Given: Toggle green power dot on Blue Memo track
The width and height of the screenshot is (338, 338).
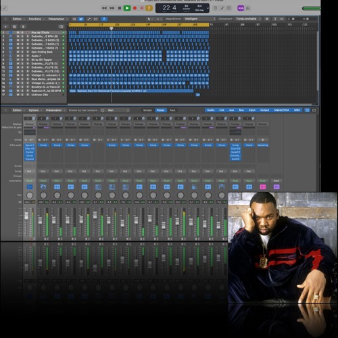Looking at the screenshot, I should [64, 79].
